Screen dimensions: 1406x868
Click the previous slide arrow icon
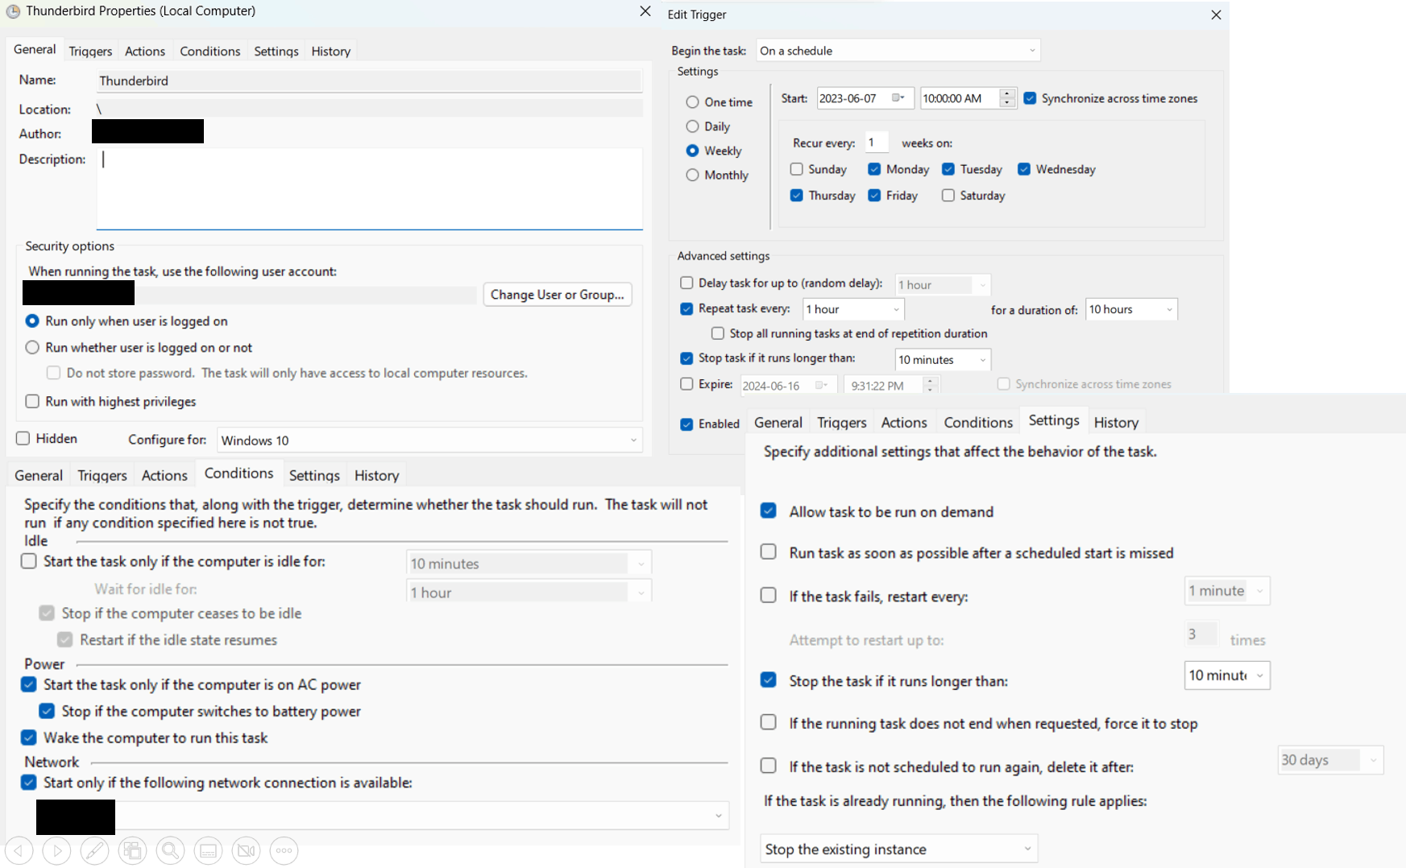[19, 850]
